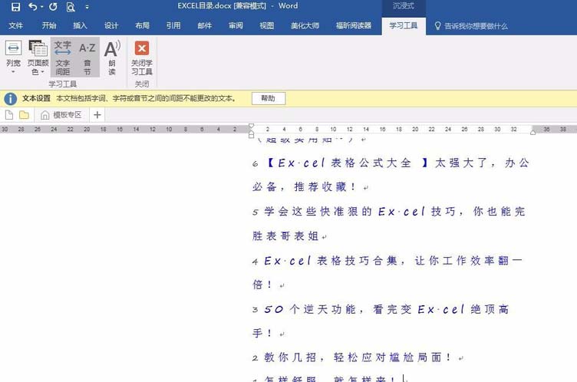Create new document via blank page icon
Viewport: 577px width, 382px height.
9,115
